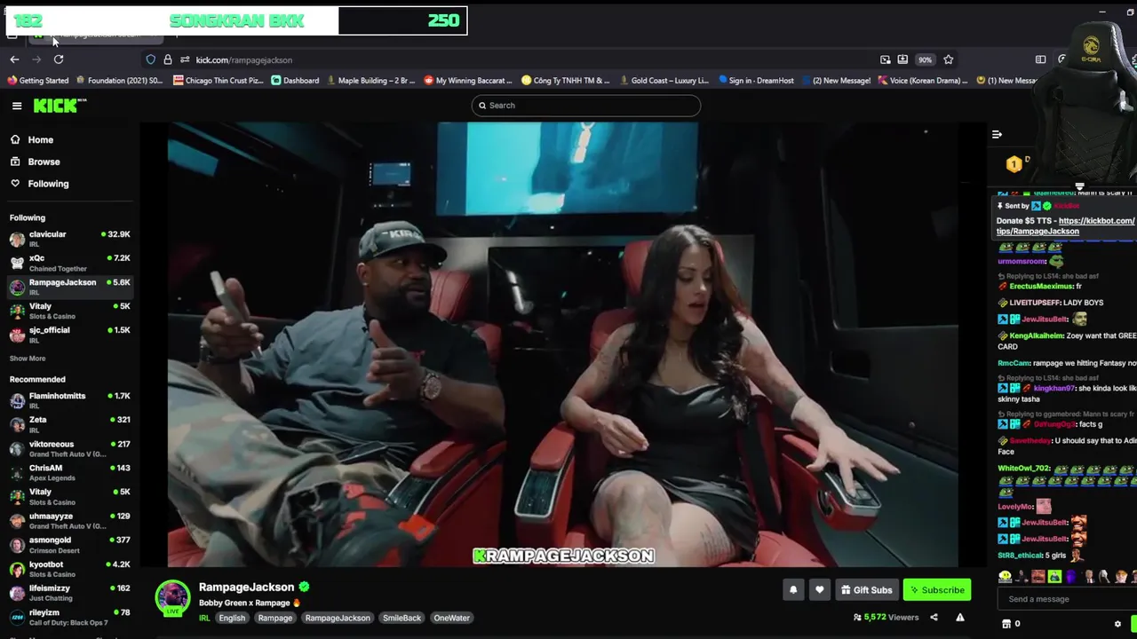Screen dimensions: 1137x639
Task: Select yellow smiley emote in quick row
Action: 1005,577
